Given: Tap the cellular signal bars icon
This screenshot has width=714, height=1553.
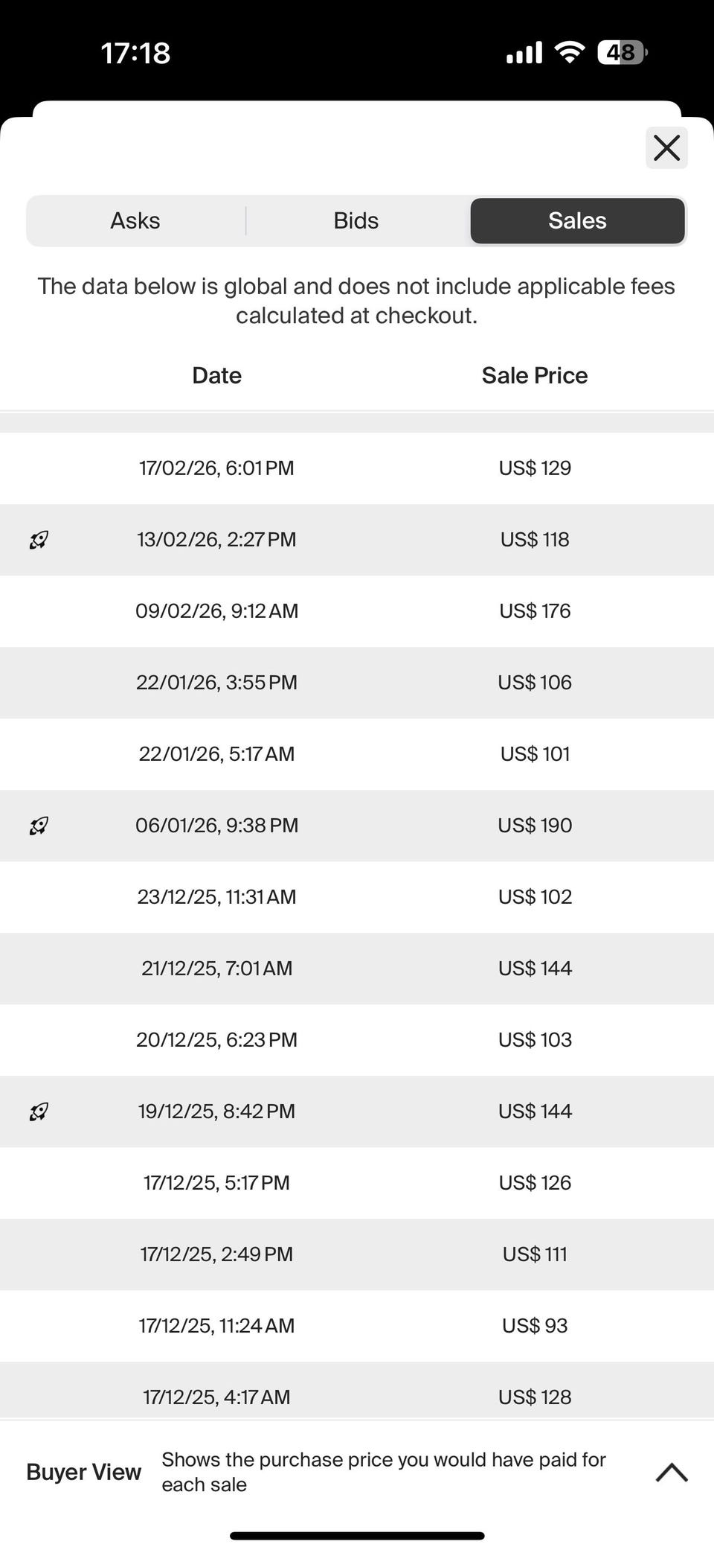Looking at the screenshot, I should [524, 53].
